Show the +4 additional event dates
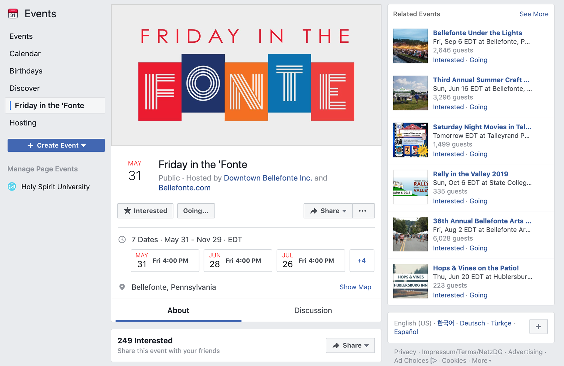564x366 pixels. 362,261
